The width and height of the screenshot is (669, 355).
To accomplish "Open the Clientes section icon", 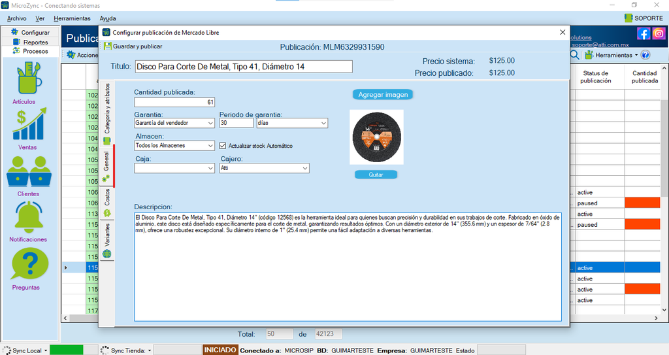I will 29,171.
